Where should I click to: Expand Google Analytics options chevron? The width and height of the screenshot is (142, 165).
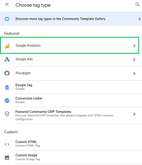point(134,46)
